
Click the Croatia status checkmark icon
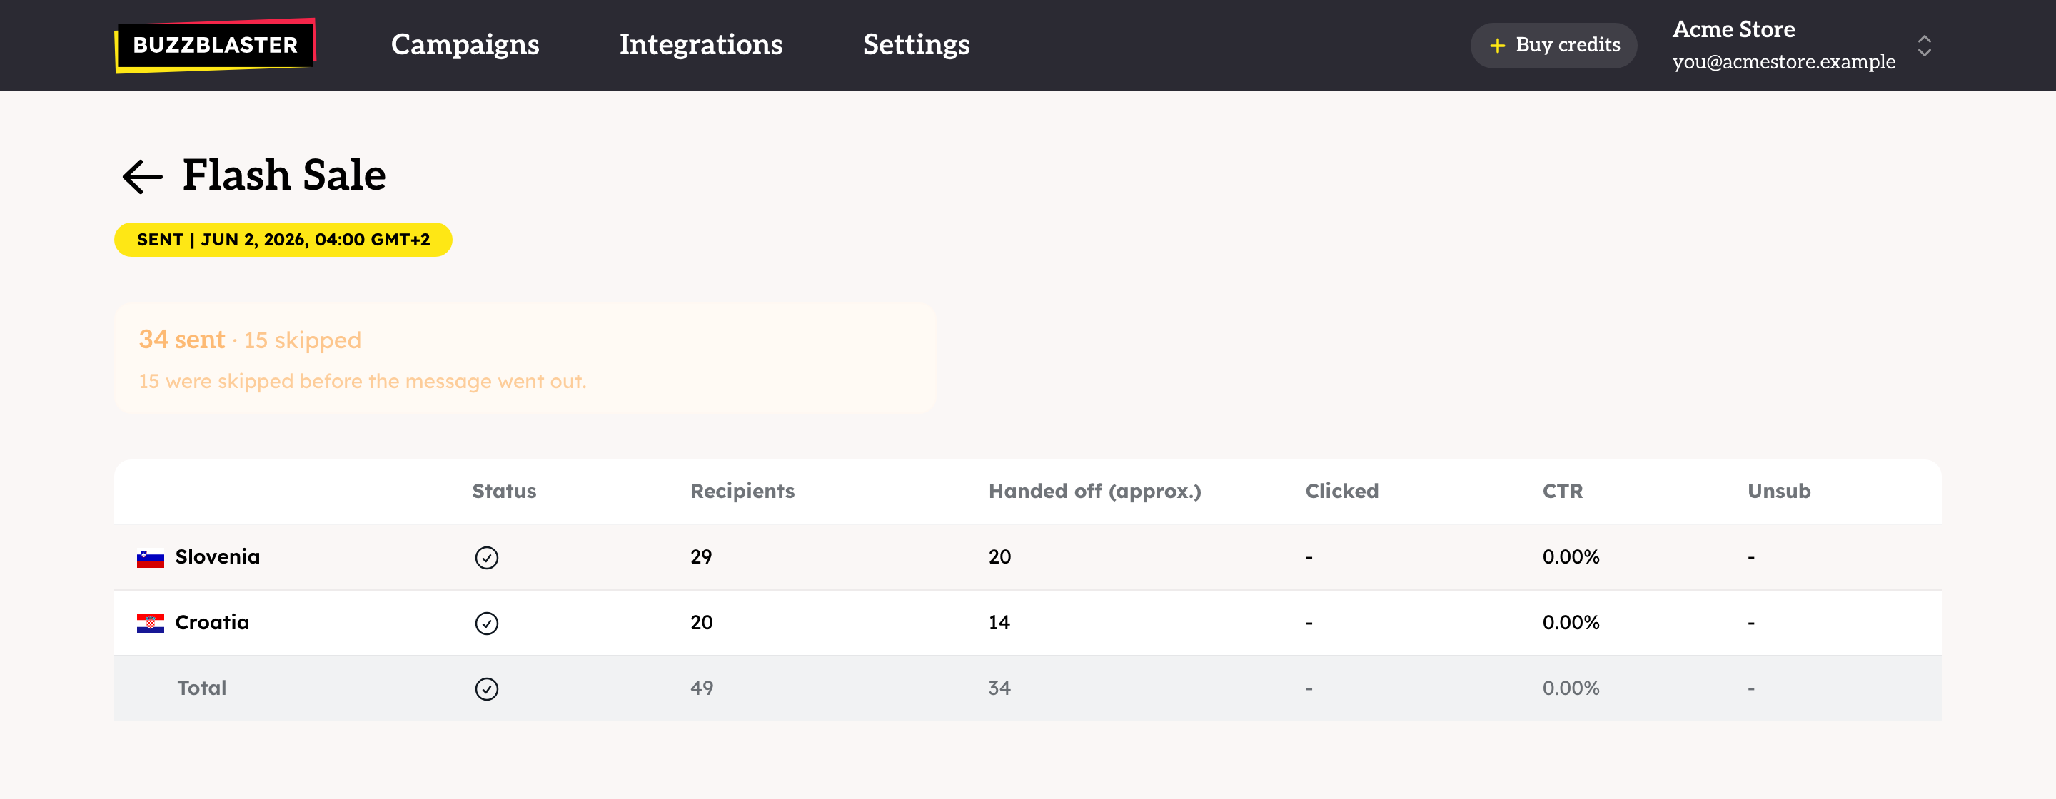487,623
